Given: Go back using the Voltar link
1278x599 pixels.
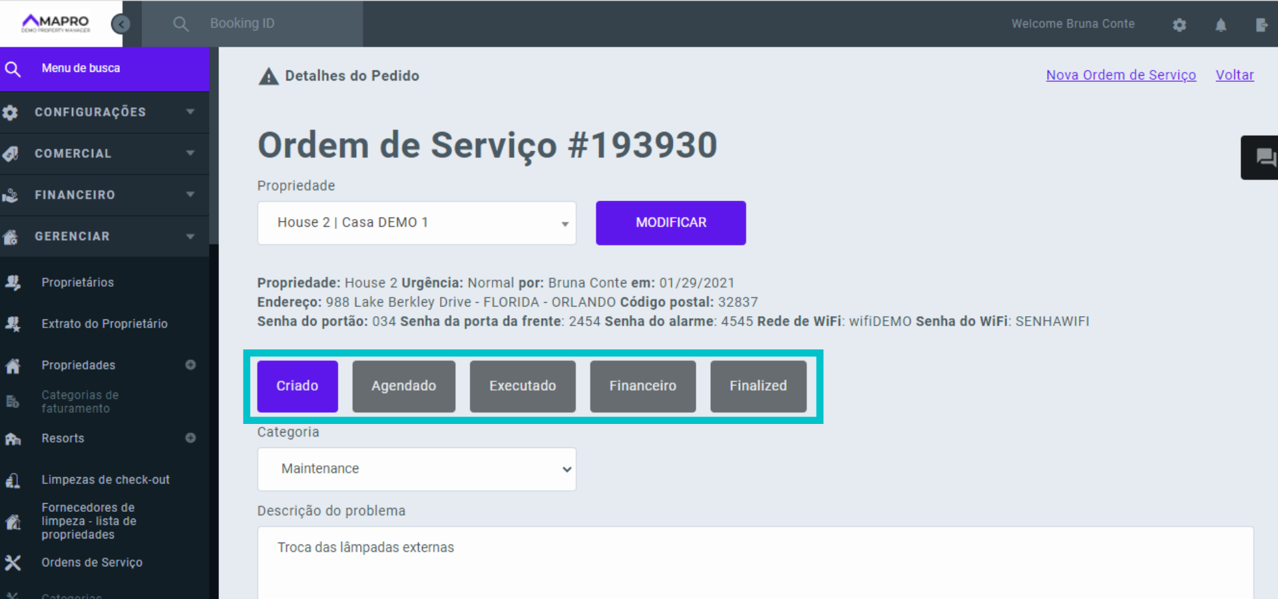Looking at the screenshot, I should pyautogui.click(x=1234, y=75).
